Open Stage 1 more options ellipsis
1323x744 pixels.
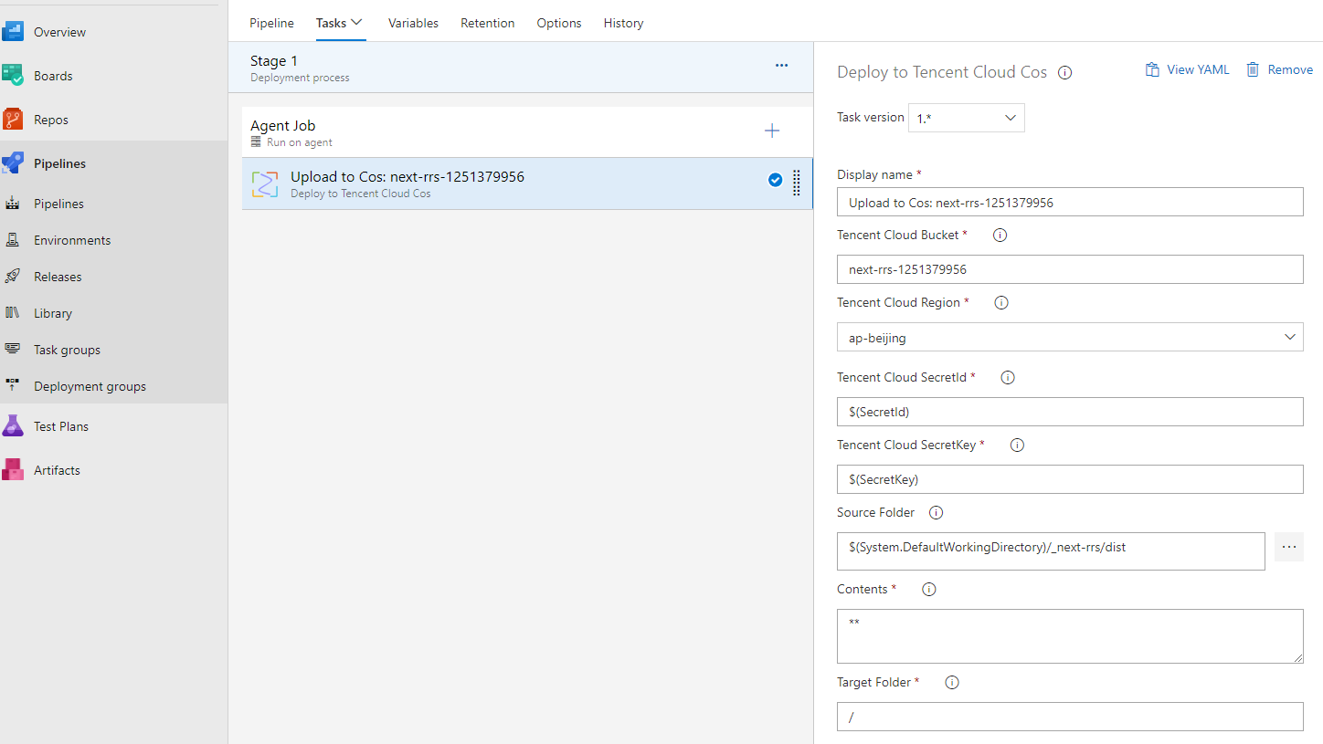(781, 66)
